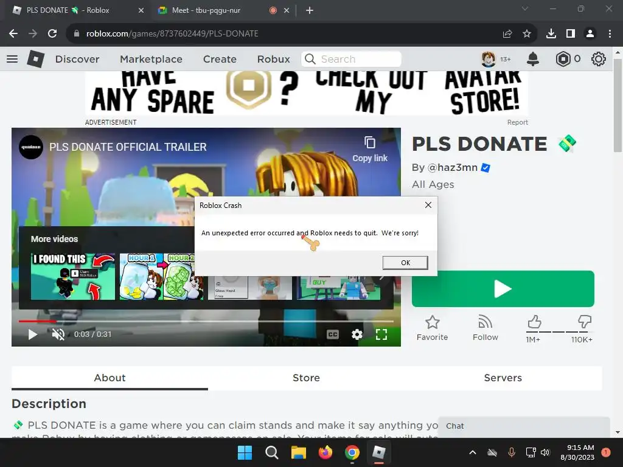Image resolution: width=623 pixels, height=467 pixels.
Task: Open the Chat panel
Action: coord(524,426)
